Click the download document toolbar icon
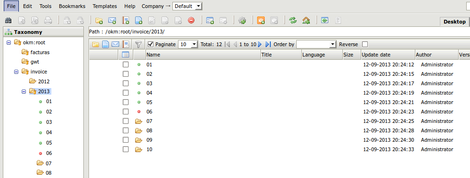470x178 pixels. (x=22, y=20)
